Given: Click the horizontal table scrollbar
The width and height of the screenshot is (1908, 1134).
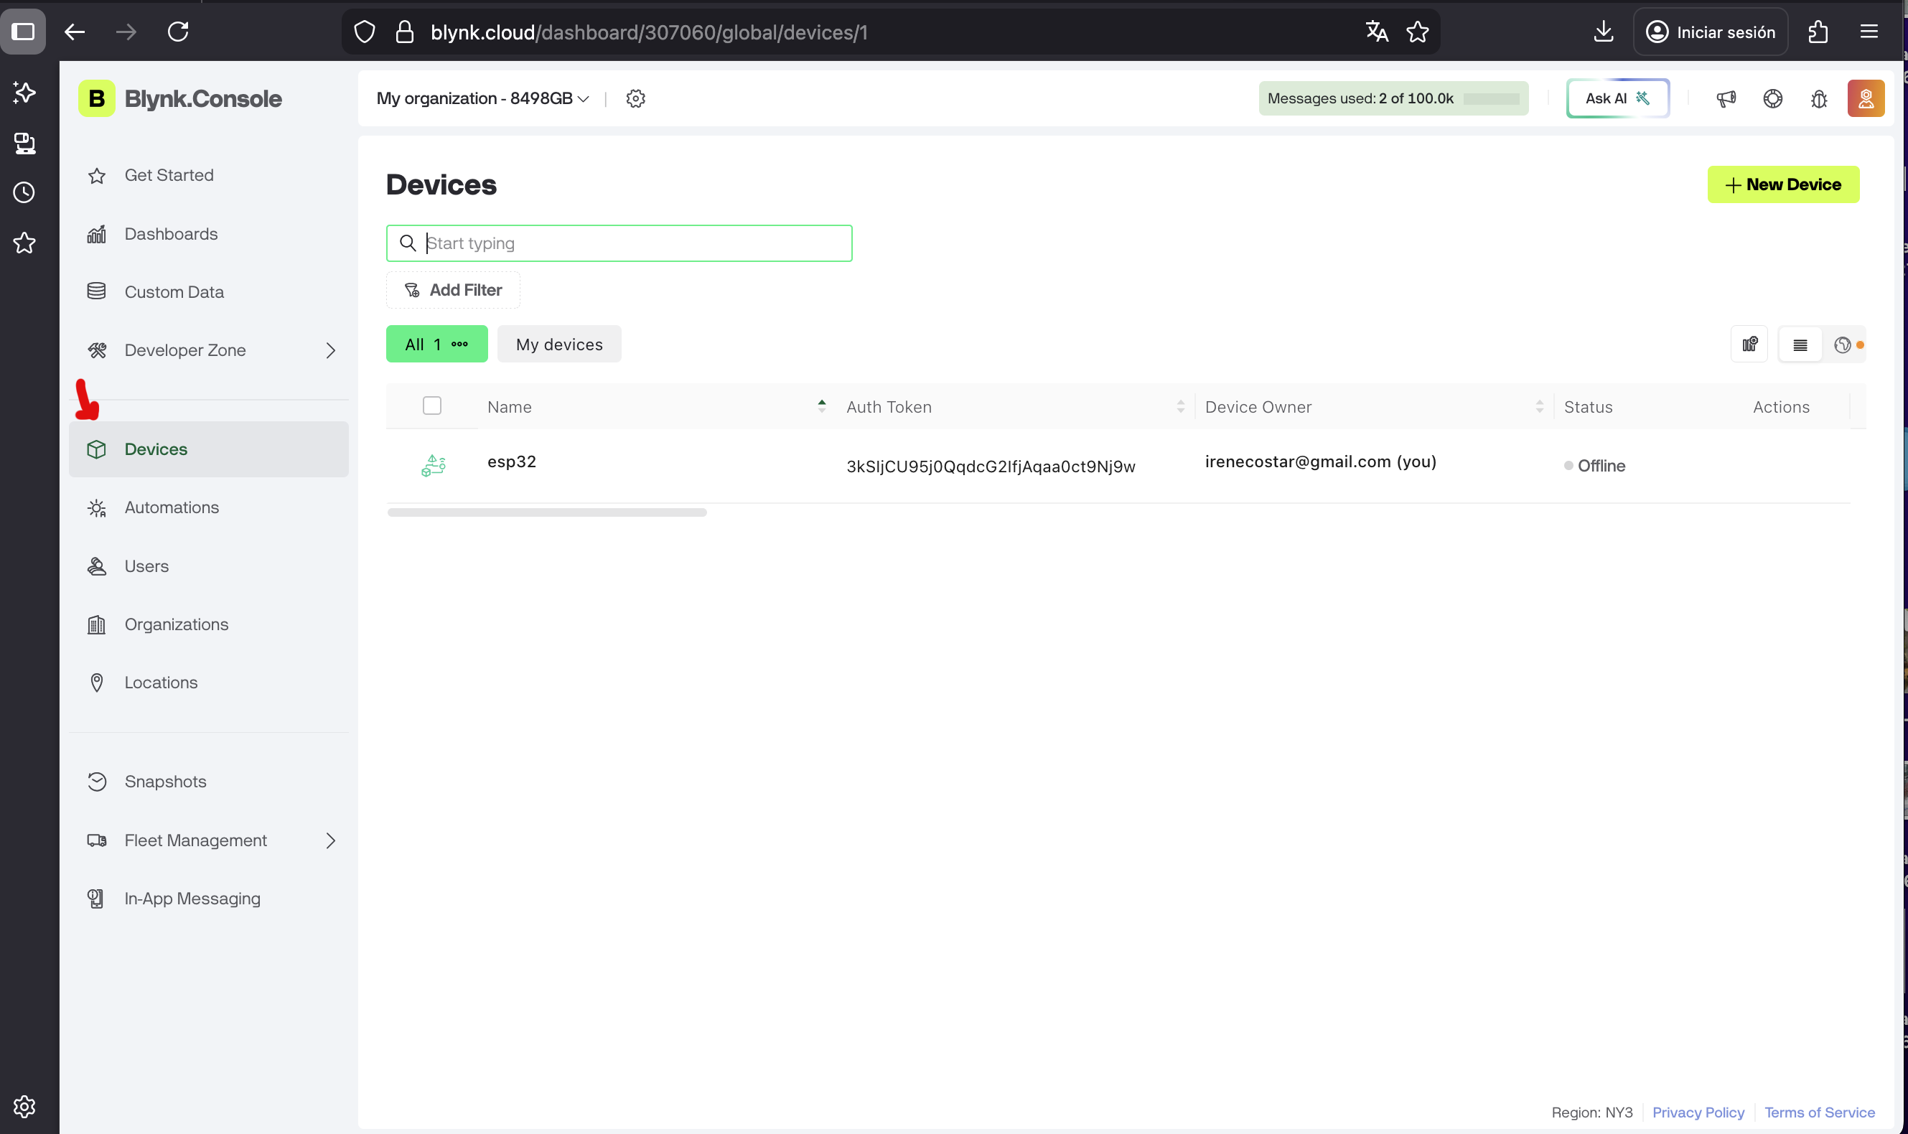Looking at the screenshot, I should click(546, 512).
